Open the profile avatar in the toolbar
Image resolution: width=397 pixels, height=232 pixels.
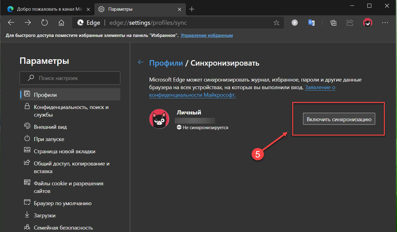click(x=367, y=23)
